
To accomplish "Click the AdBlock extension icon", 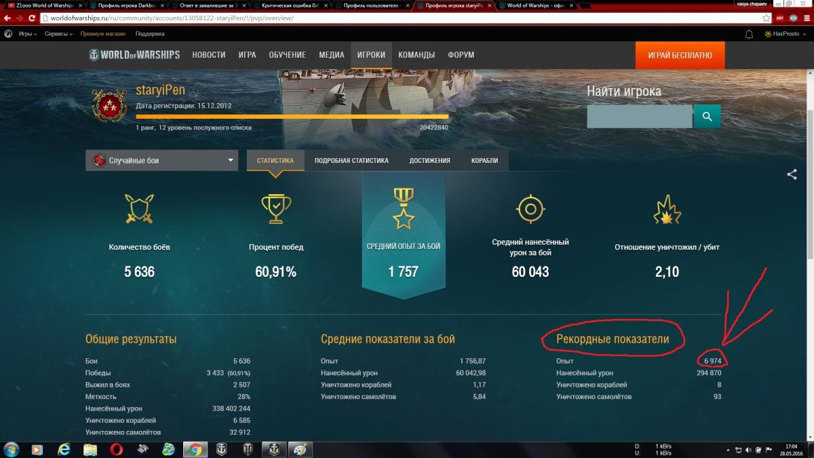I will (x=779, y=18).
